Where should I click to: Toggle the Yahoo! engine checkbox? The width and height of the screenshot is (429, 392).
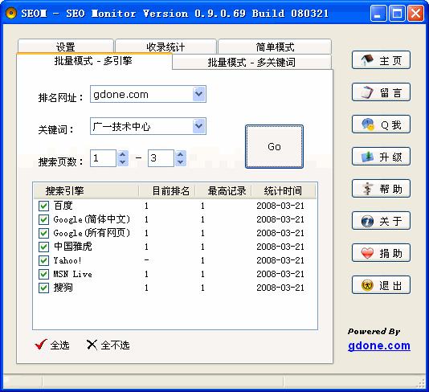click(x=43, y=260)
